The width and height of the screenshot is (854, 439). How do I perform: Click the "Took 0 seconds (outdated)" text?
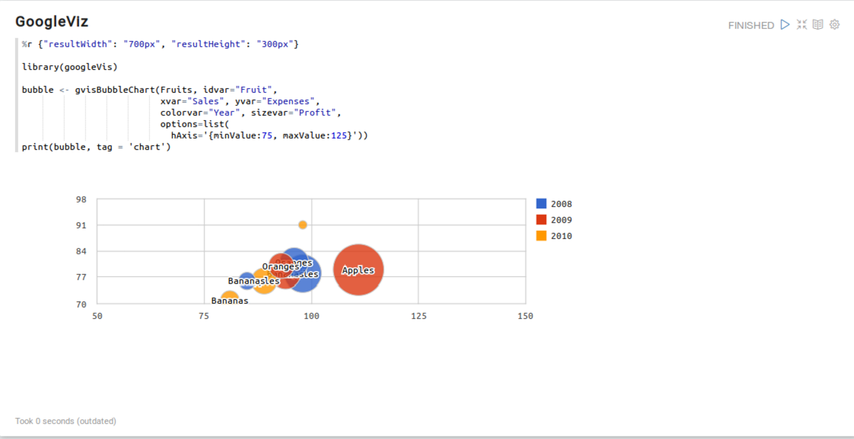[66, 421]
